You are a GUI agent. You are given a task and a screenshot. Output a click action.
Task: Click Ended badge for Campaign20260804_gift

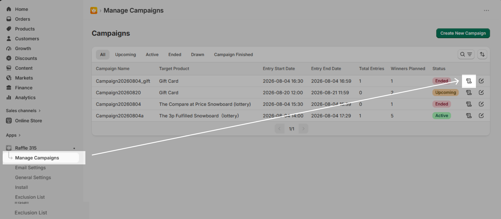point(441,81)
